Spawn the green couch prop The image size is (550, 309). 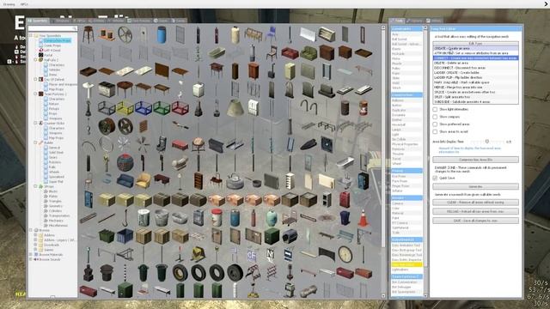[x=309, y=53]
